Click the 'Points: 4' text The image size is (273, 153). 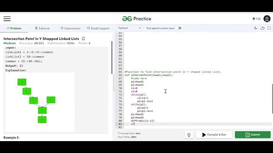(84, 43)
